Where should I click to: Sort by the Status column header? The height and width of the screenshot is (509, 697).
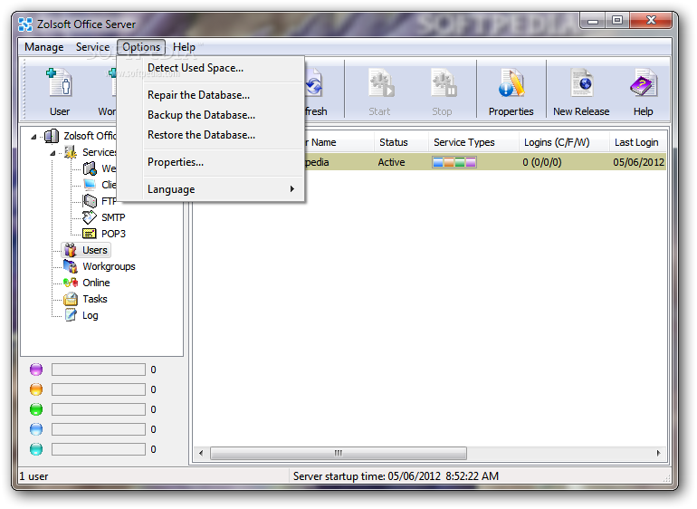point(401,142)
